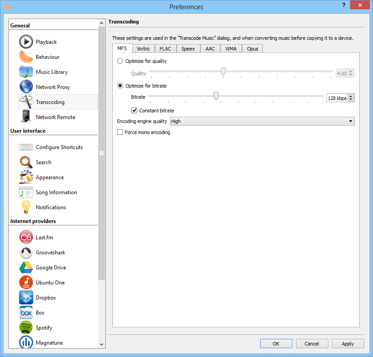Open the Notifications lightbulb icon
This screenshot has height=357, width=373.
(26, 207)
